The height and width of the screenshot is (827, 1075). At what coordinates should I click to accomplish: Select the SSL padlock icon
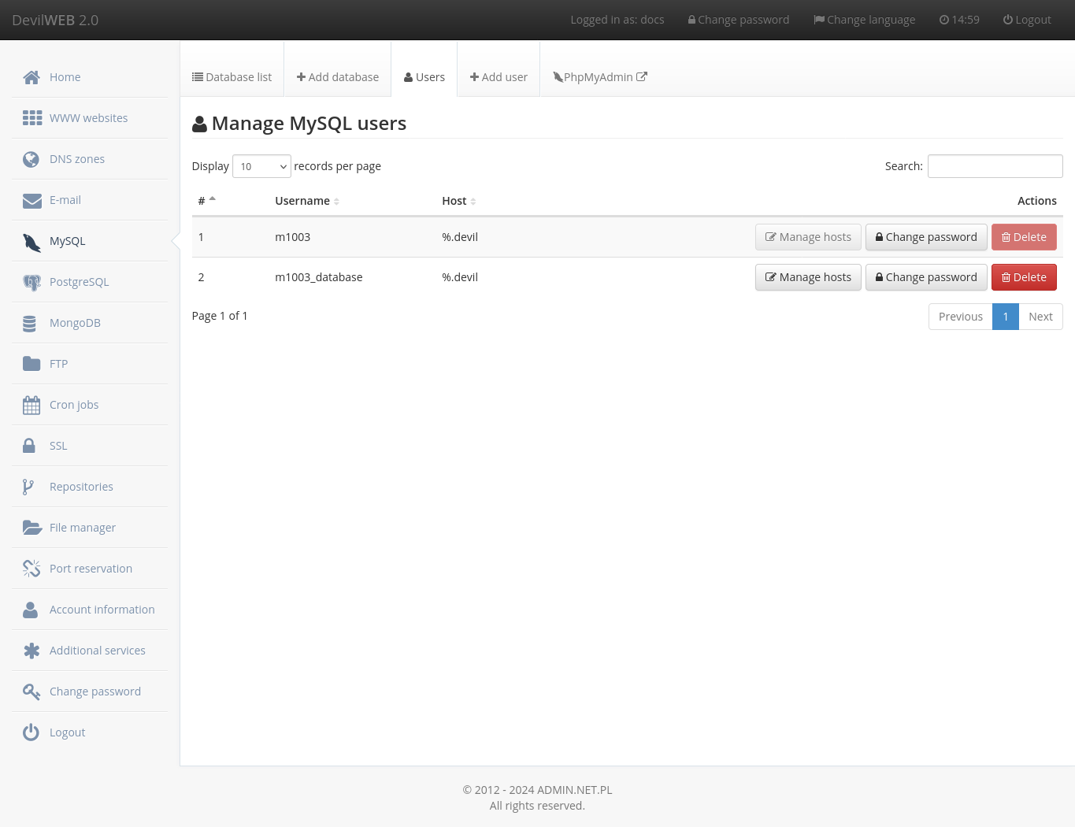click(32, 445)
